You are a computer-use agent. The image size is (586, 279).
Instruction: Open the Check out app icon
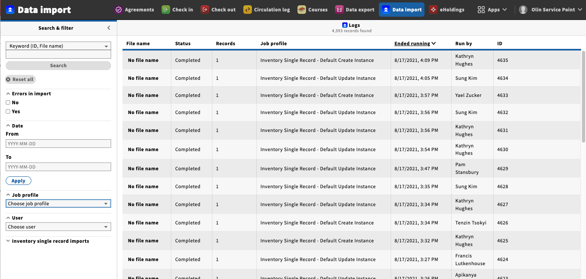pos(205,9)
